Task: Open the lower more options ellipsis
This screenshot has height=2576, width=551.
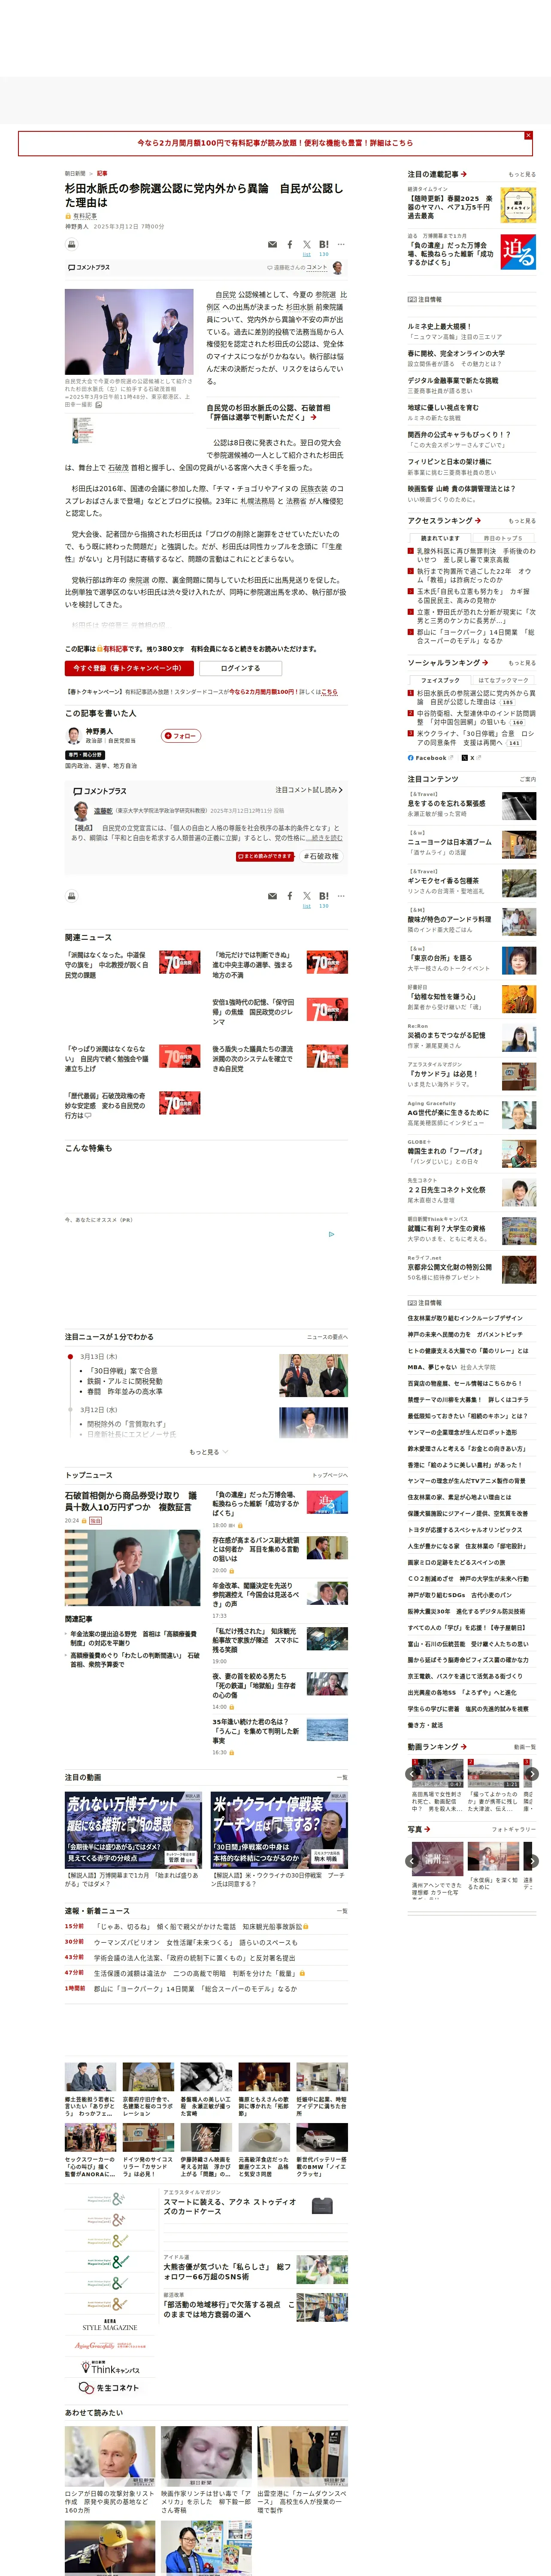Action: point(341,896)
